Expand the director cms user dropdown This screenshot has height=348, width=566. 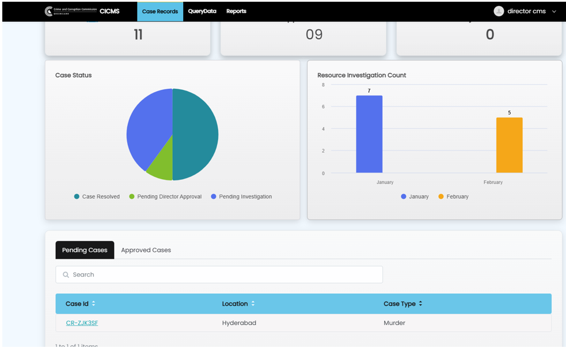[x=554, y=12]
